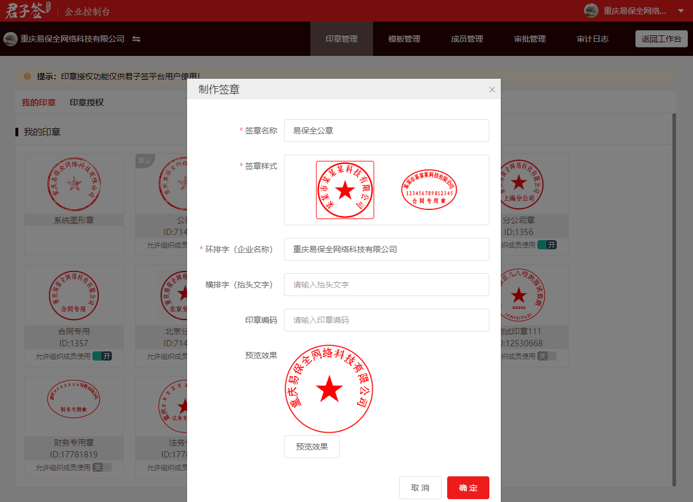
Task: Open the 模板管理 tab
Action: (x=404, y=39)
